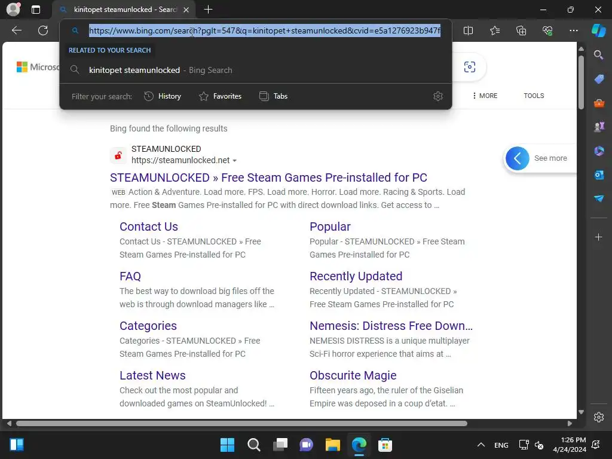612x459 pixels.
Task: Open the MORE search filter menu
Action: coord(485,96)
